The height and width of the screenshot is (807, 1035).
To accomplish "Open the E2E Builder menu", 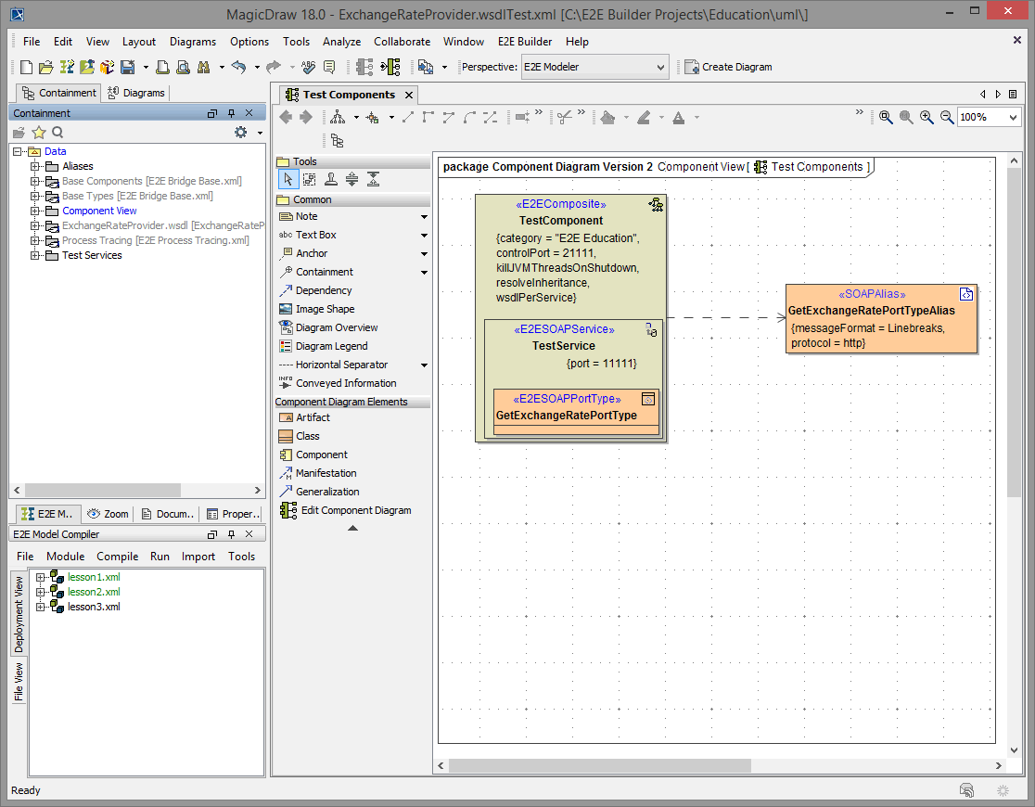I will [523, 41].
